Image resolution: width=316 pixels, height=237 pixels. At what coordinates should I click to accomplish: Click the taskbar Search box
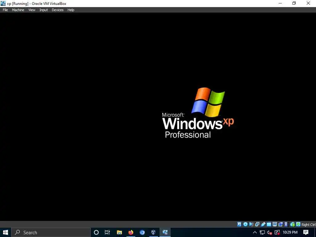51,232
